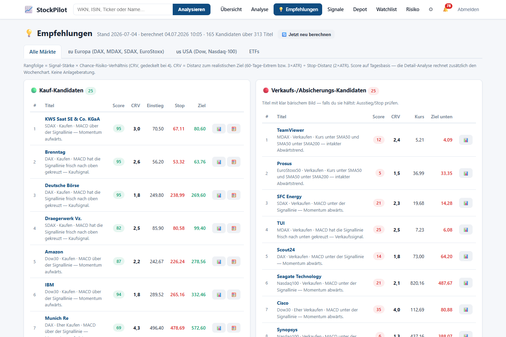Open the chart analysis for Scout24
Screen dimensions: 506x337
pos(466,256)
